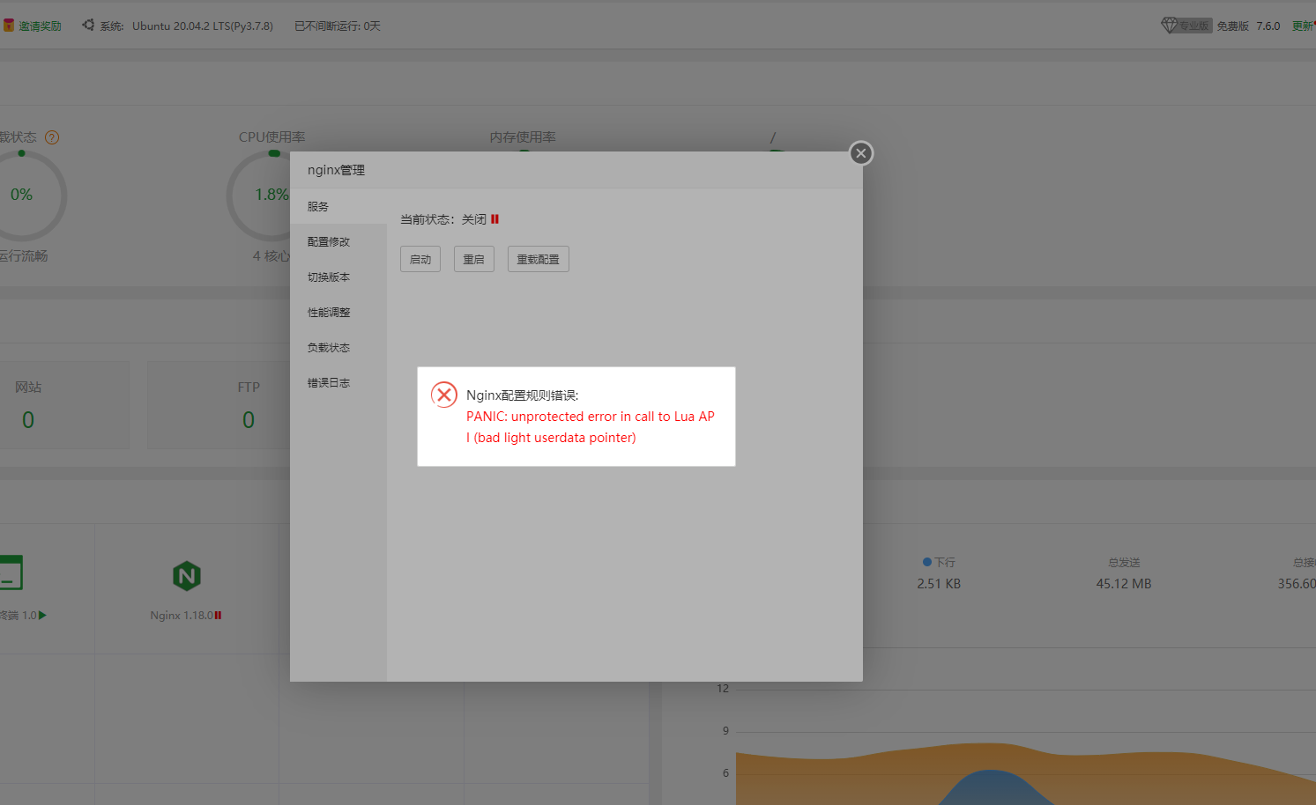Close the nginx管理 dialog with X

click(x=861, y=153)
